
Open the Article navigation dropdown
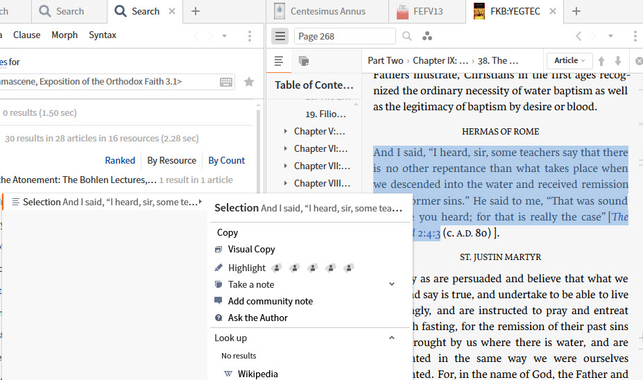pos(569,60)
